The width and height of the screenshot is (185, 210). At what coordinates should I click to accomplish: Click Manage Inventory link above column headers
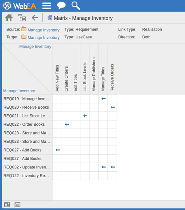pos(35,47)
